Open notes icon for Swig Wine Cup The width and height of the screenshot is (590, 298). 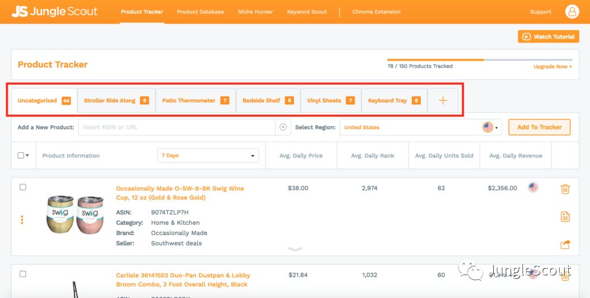pyautogui.click(x=565, y=217)
